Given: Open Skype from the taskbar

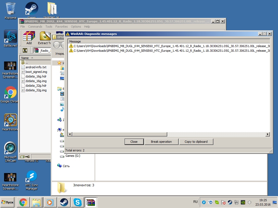Looking at the screenshot, I should tap(77, 202).
